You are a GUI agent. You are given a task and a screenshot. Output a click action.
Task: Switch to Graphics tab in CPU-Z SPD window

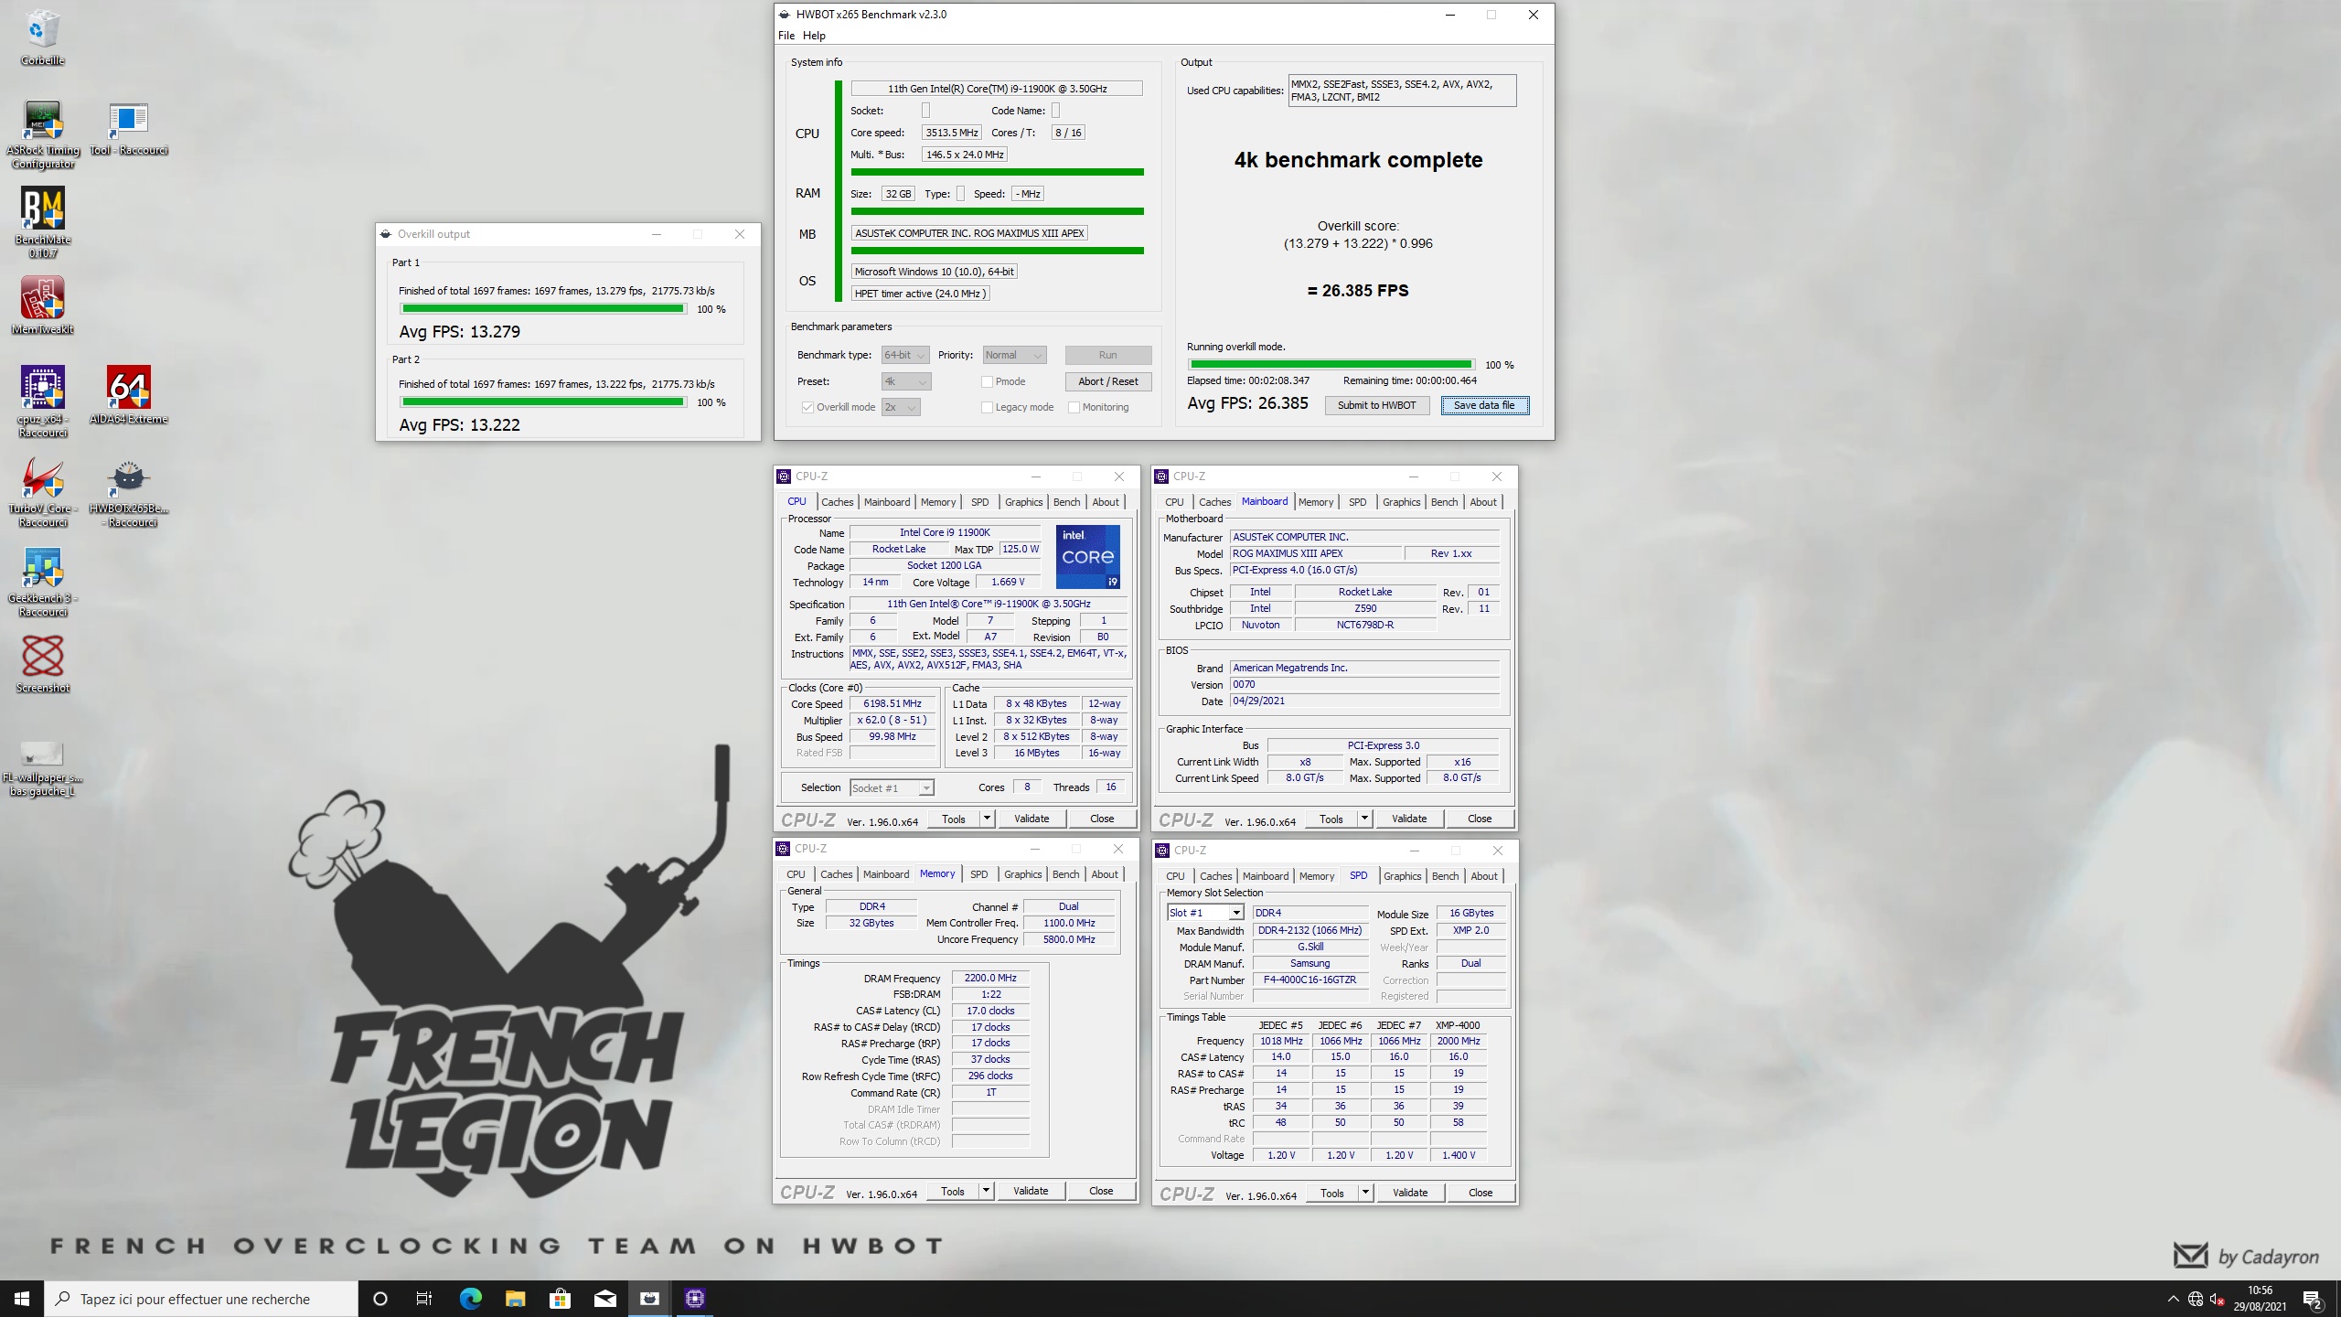(1402, 876)
